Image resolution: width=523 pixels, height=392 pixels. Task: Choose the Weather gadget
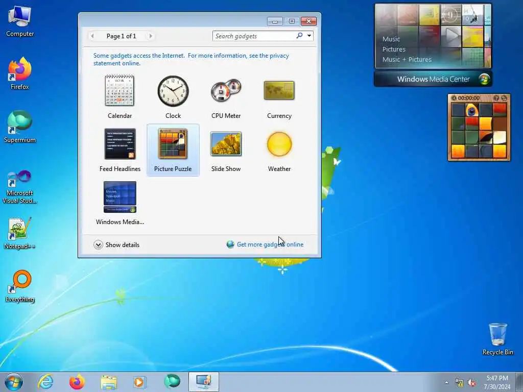[279, 150]
